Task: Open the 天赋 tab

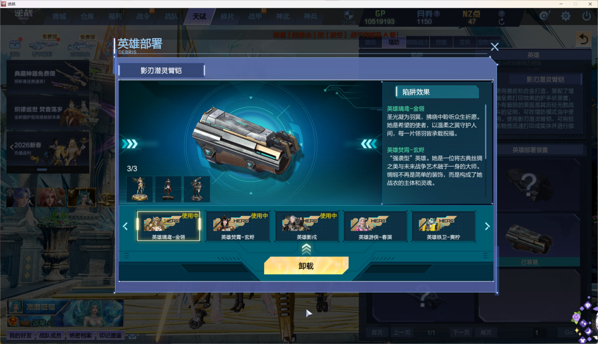Action: pos(199,17)
